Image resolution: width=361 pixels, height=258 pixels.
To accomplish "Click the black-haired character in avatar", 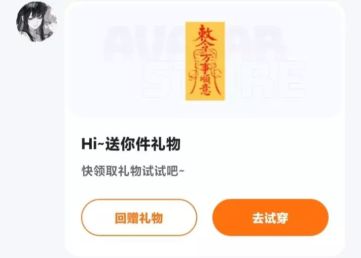I will (32, 23).
